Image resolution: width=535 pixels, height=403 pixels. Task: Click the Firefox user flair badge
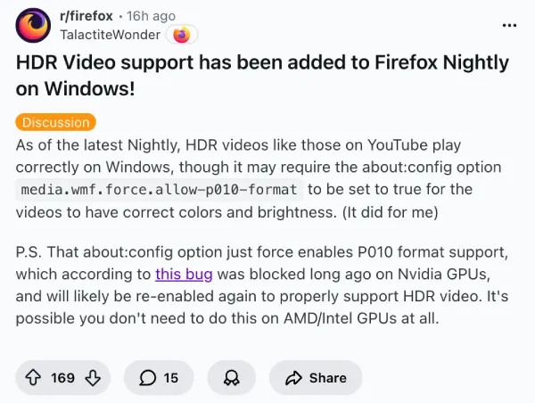182,35
